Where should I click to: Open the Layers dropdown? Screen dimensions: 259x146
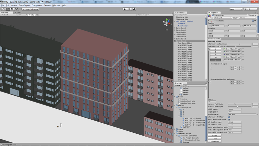[236, 9]
